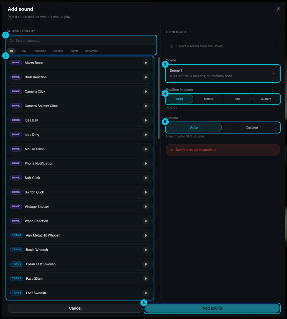The width and height of the screenshot is (287, 319).
Task: Focus the Search sounds field
Action: click(x=81, y=41)
